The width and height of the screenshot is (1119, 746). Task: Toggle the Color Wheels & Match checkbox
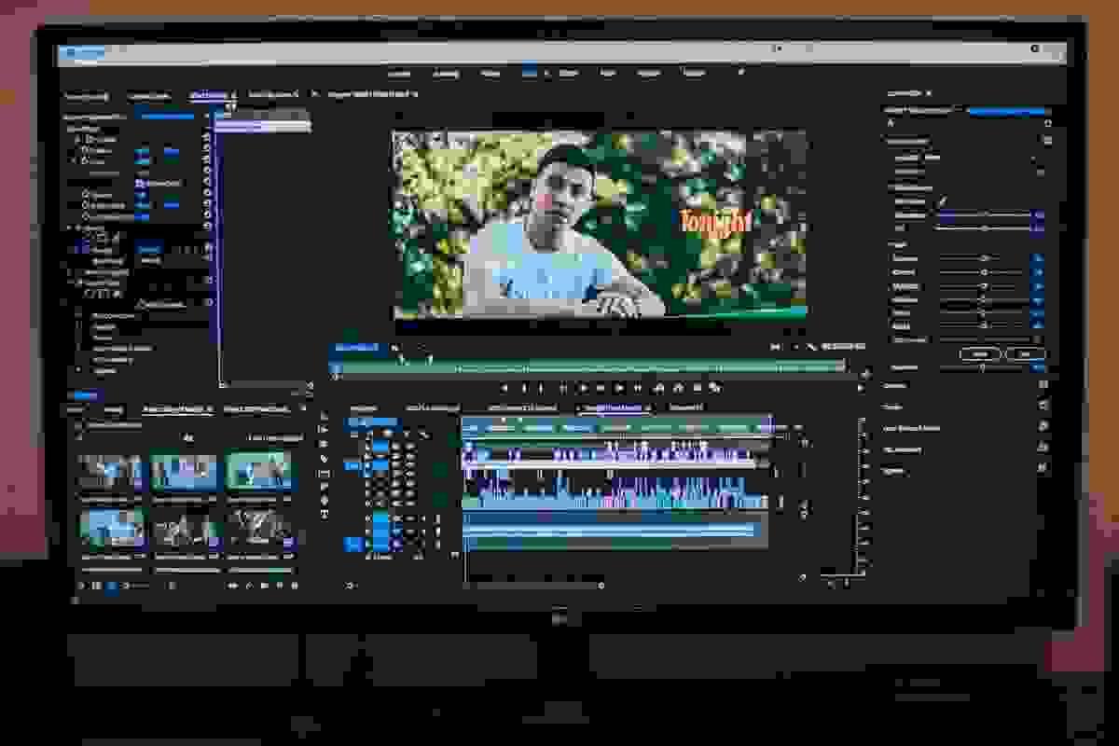tap(1043, 428)
